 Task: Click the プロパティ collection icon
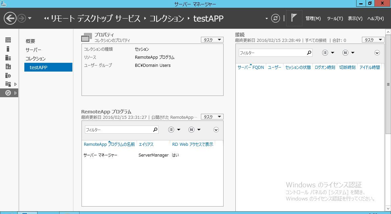coord(87,37)
